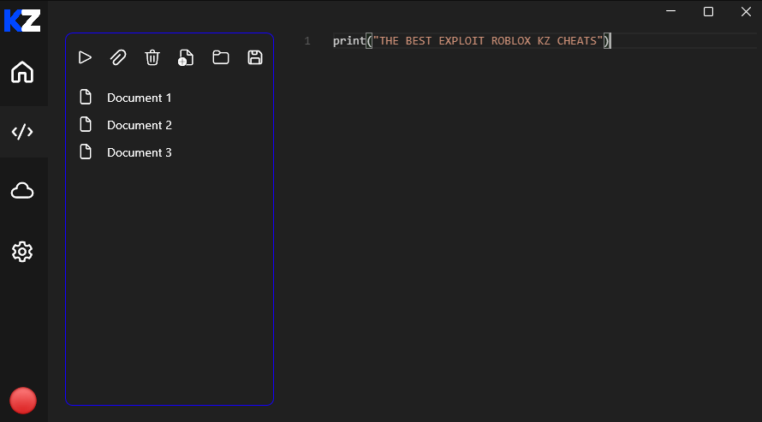The image size is (762, 422).
Task: Open a file with the folder icon
Action: coord(221,58)
